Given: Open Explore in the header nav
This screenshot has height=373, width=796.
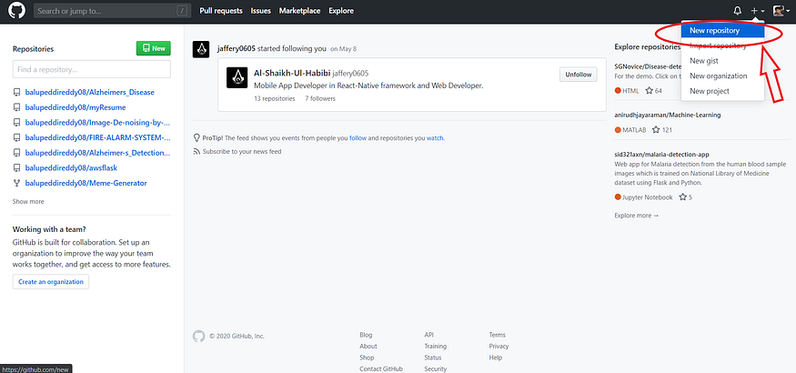Looking at the screenshot, I should [x=341, y=11].
